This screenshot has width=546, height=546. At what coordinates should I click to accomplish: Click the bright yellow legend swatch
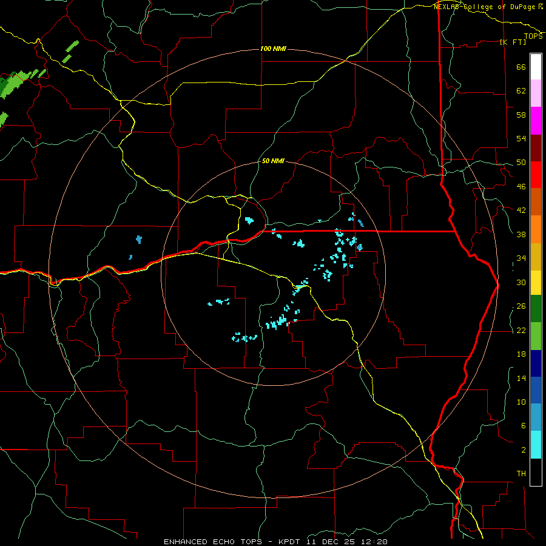coord(536,283)
